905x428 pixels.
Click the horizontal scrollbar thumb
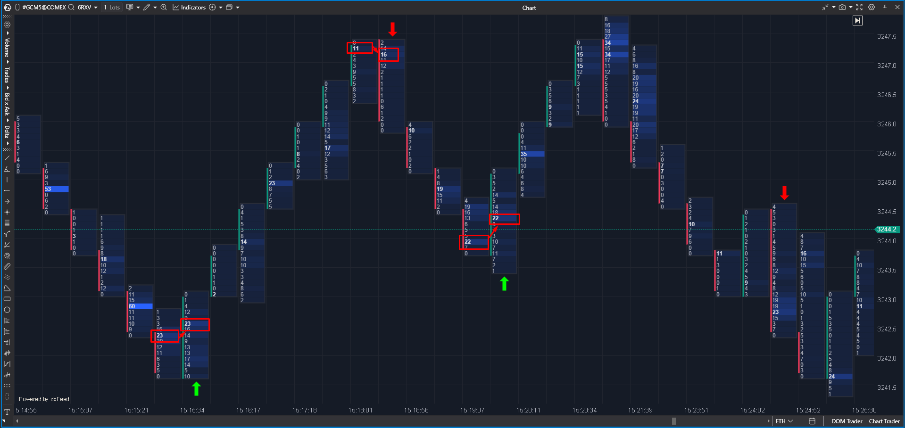pos(673,421)
